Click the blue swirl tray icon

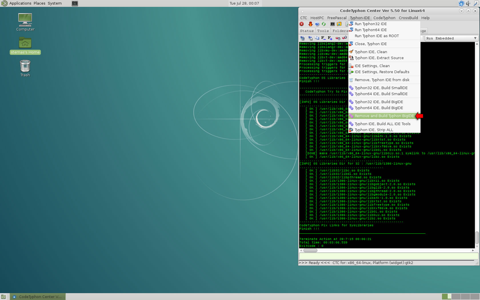[x=461, y=3]
